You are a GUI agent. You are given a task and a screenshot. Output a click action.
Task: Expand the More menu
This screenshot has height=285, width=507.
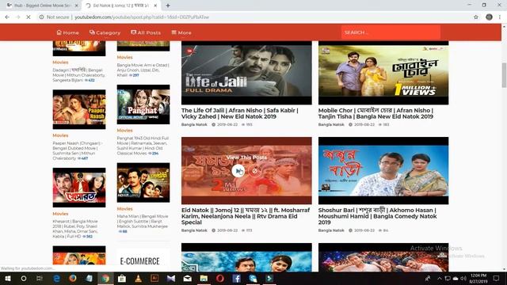[181, 32]
